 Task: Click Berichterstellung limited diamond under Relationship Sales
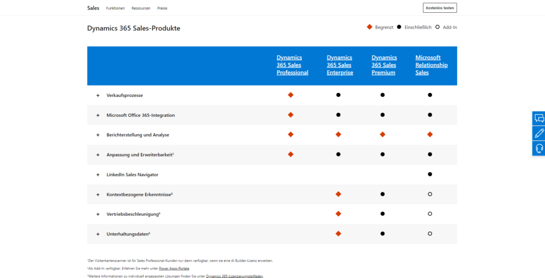point(430,134)
